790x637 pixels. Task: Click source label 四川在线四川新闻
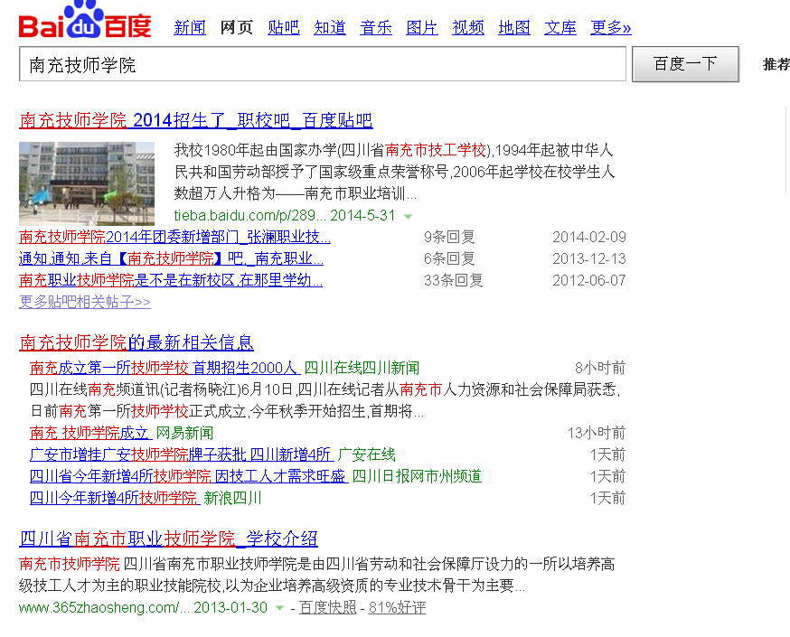click(362, 368)
